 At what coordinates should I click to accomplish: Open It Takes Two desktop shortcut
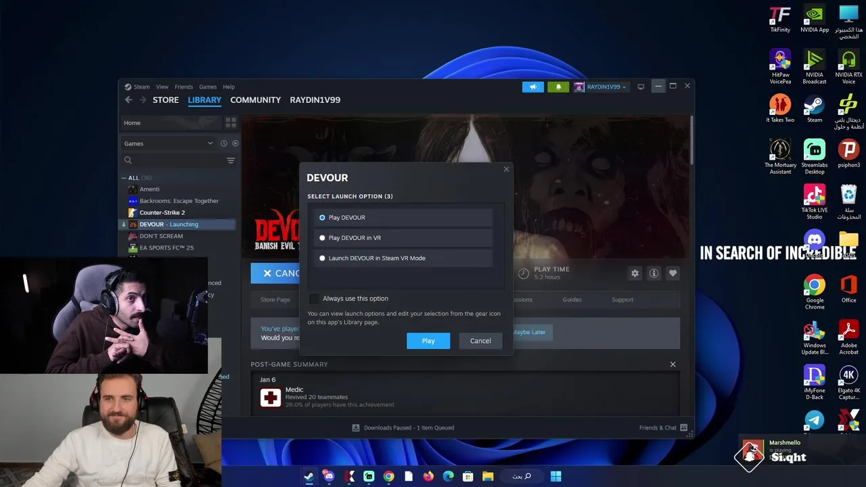click(x=780, y=109)
